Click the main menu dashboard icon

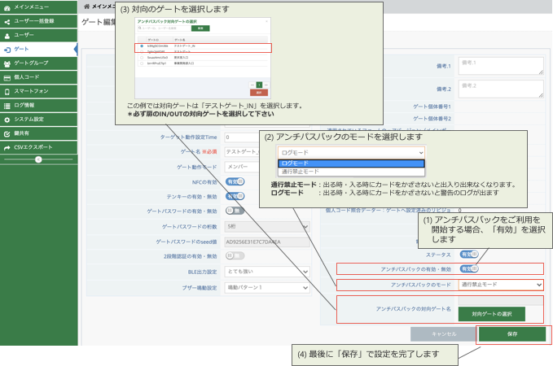coord(7,7)
